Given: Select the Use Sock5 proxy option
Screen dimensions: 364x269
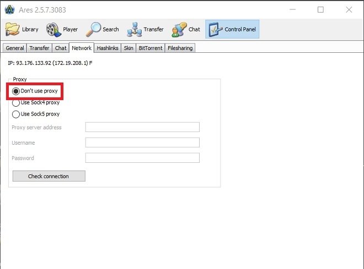Looking at the screenshot, I should (36, 114).
